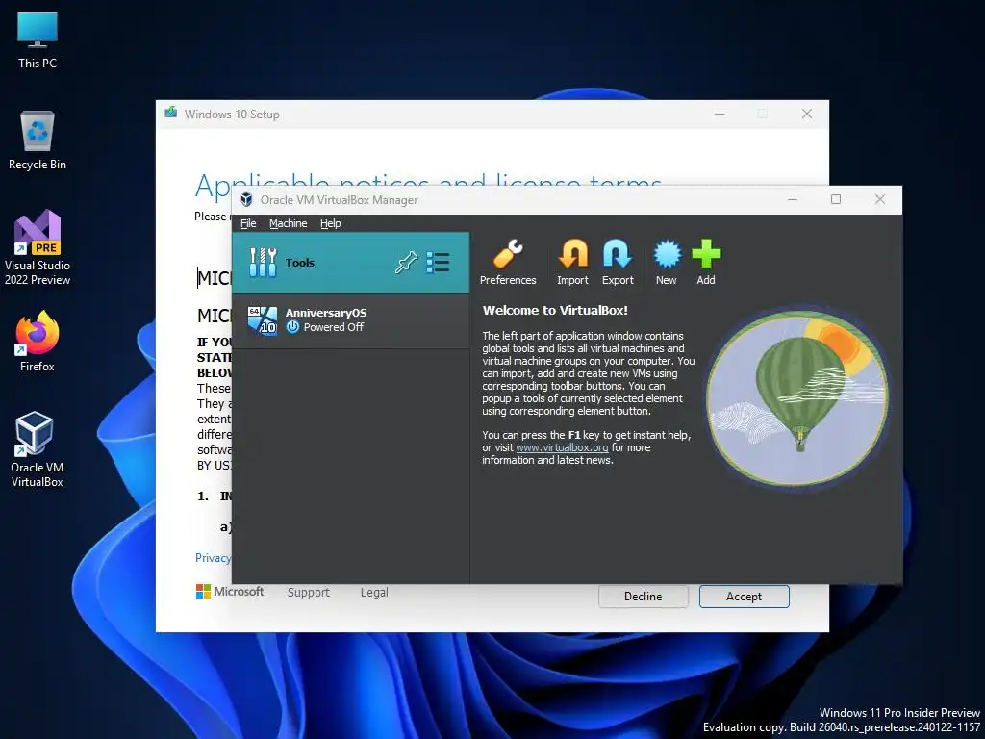
Task: Open the Help menu
Action: (331, 223)
